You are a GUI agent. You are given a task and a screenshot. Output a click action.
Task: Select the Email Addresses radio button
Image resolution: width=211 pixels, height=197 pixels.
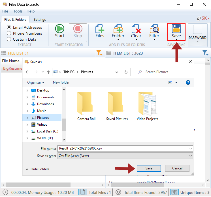click(x=9, y=27)
